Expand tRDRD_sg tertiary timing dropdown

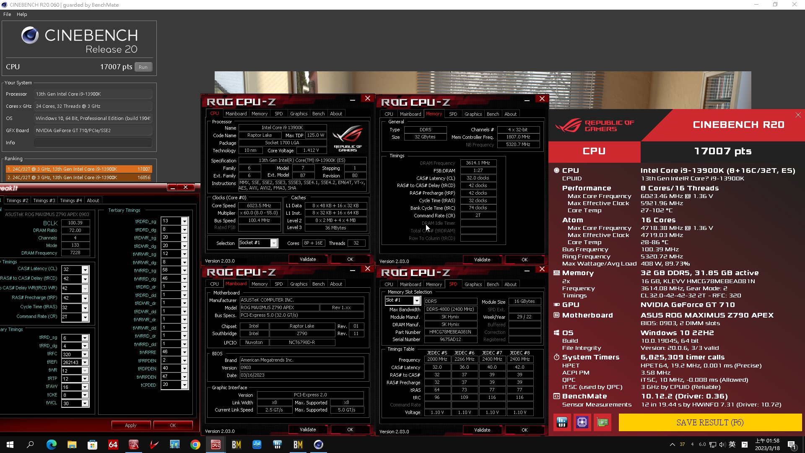coord(184,221)
